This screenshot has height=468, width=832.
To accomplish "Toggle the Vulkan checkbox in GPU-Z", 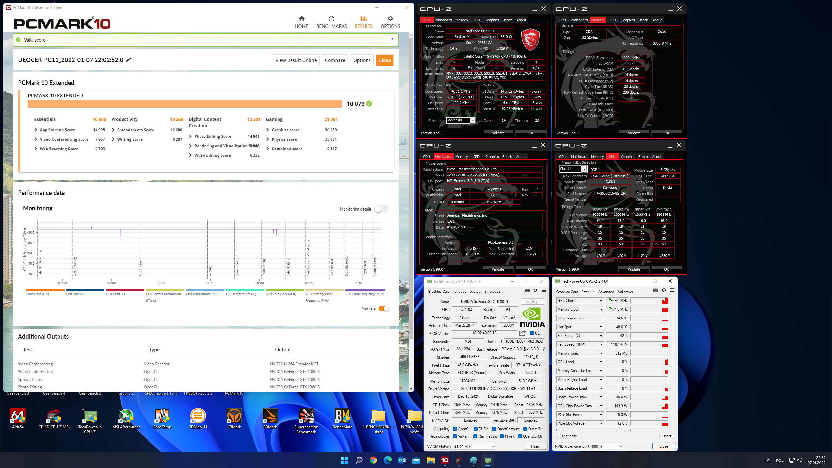I will pos(455,436).
